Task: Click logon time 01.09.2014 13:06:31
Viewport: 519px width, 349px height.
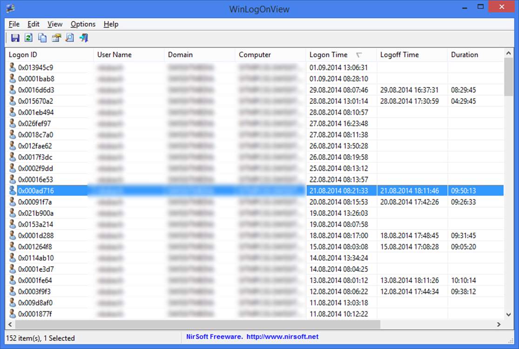Action: coord(338,67)
